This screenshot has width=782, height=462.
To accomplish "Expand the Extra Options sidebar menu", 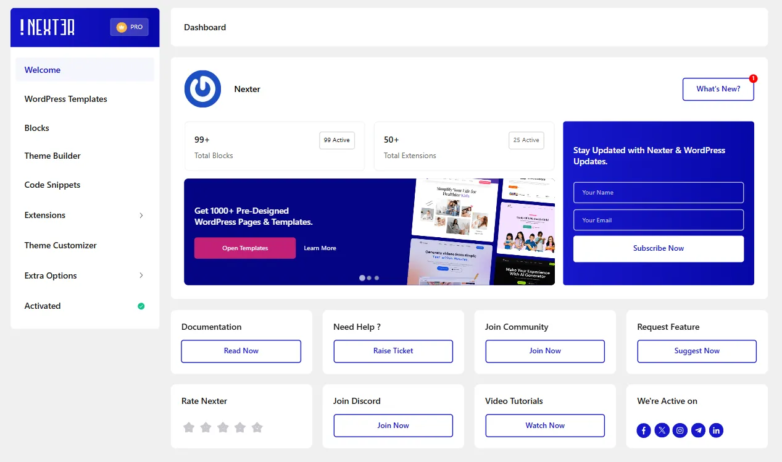I will point(85,275).
